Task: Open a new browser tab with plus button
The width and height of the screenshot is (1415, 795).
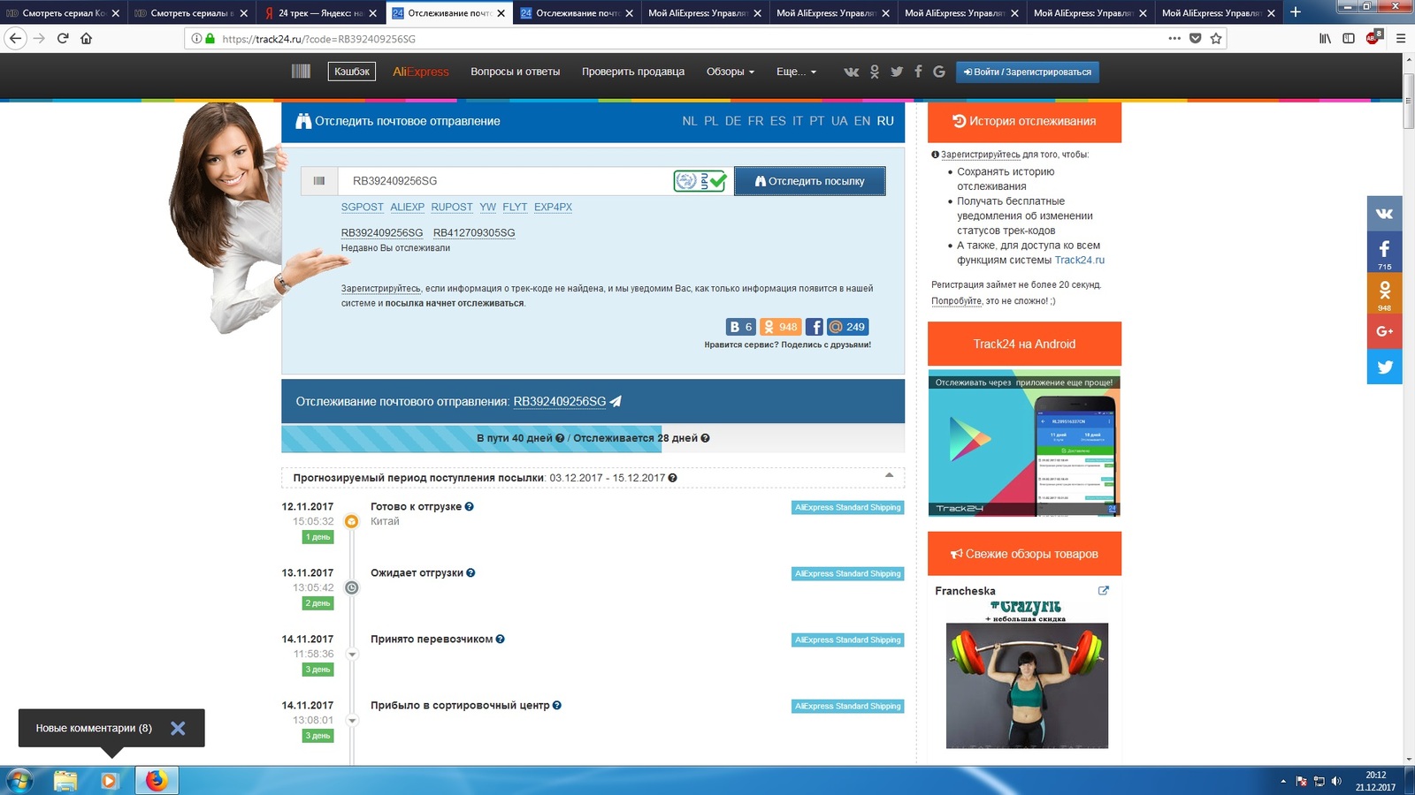Action: [1296, 12]
